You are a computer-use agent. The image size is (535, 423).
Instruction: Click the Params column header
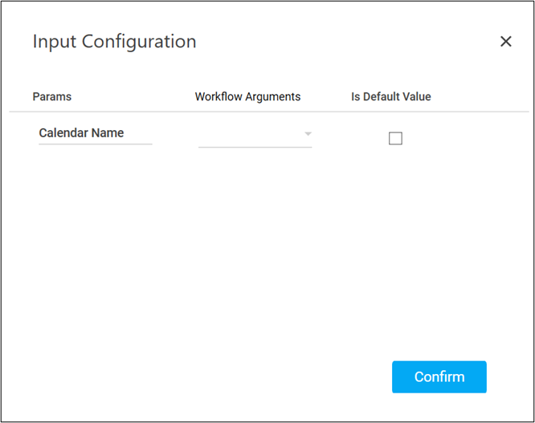(52, 96)
